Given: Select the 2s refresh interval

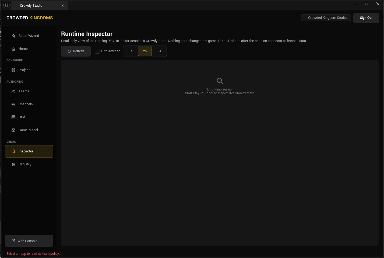Looking at the screenshot, I should (x=145, y=51).
